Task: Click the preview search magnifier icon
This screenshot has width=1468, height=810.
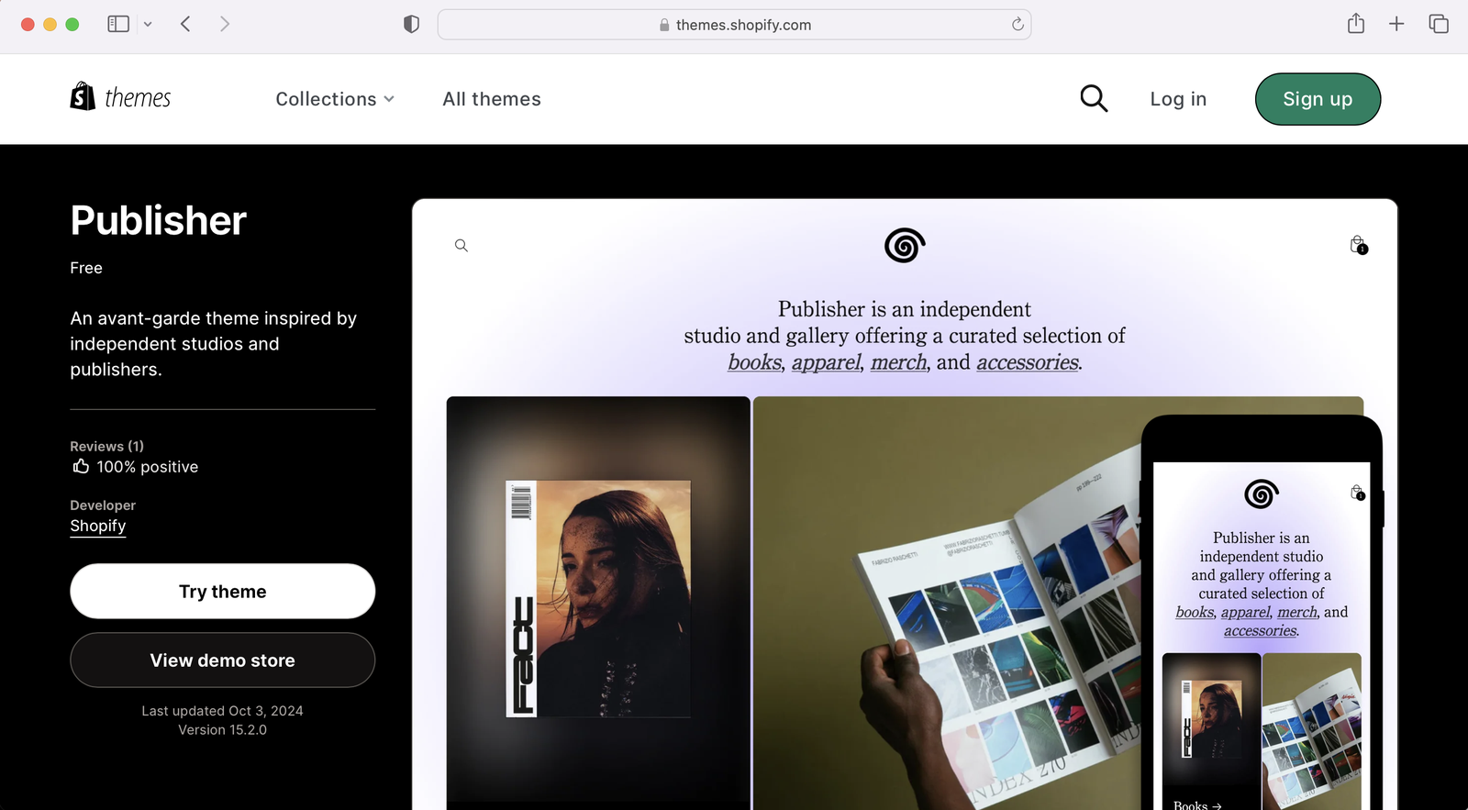Action: tap(462, 245)
